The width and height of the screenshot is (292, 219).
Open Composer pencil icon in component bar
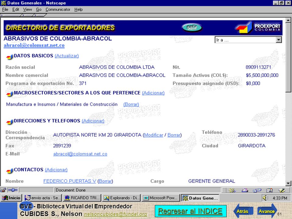282,190
